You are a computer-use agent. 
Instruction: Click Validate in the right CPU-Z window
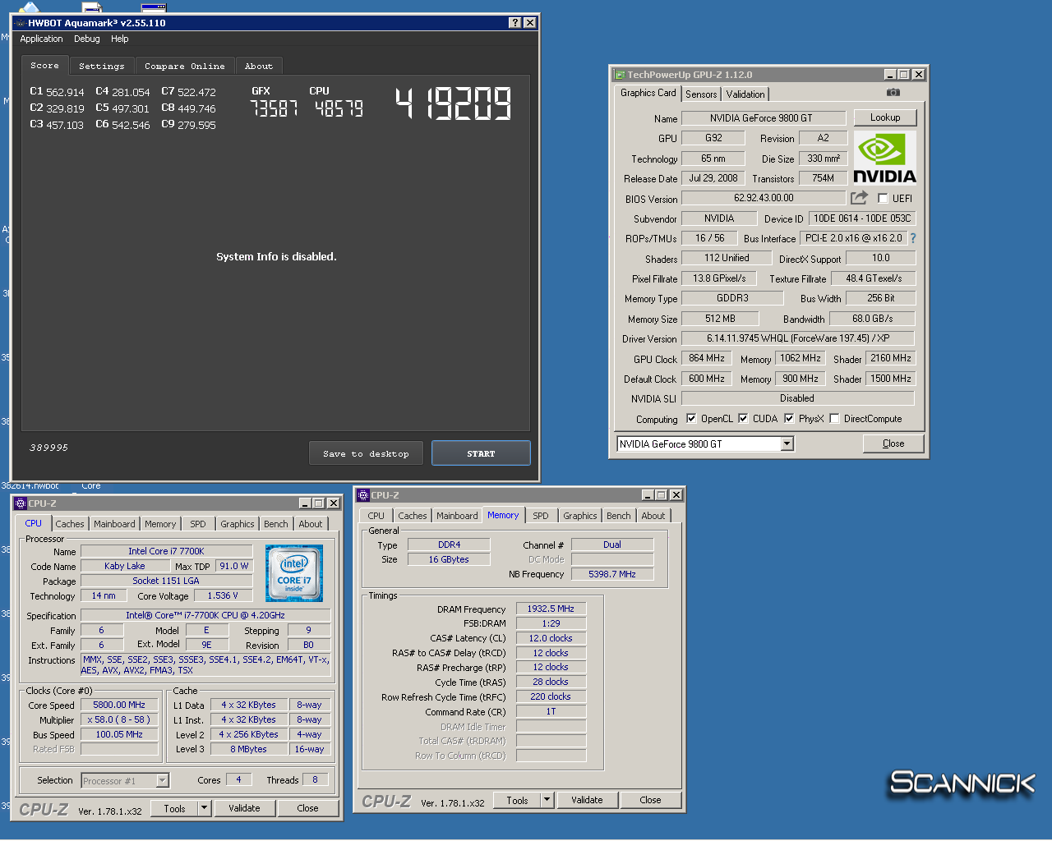[587, 800]
